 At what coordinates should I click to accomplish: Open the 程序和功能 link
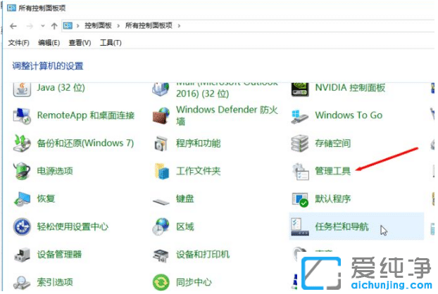[199, 143]
